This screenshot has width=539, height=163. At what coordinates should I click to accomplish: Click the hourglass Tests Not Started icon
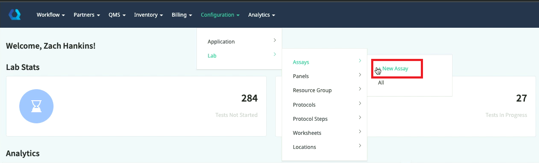(36, 106)
